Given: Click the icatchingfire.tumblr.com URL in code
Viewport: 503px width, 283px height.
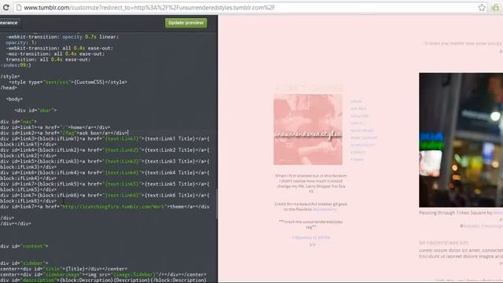Looking at the screenshot, I should click(114, 207).
